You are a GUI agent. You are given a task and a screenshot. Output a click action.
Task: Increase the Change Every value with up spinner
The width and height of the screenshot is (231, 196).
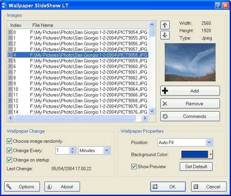73,149
